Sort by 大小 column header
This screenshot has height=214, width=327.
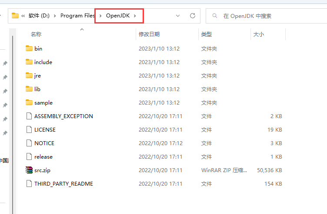(259, 34)
